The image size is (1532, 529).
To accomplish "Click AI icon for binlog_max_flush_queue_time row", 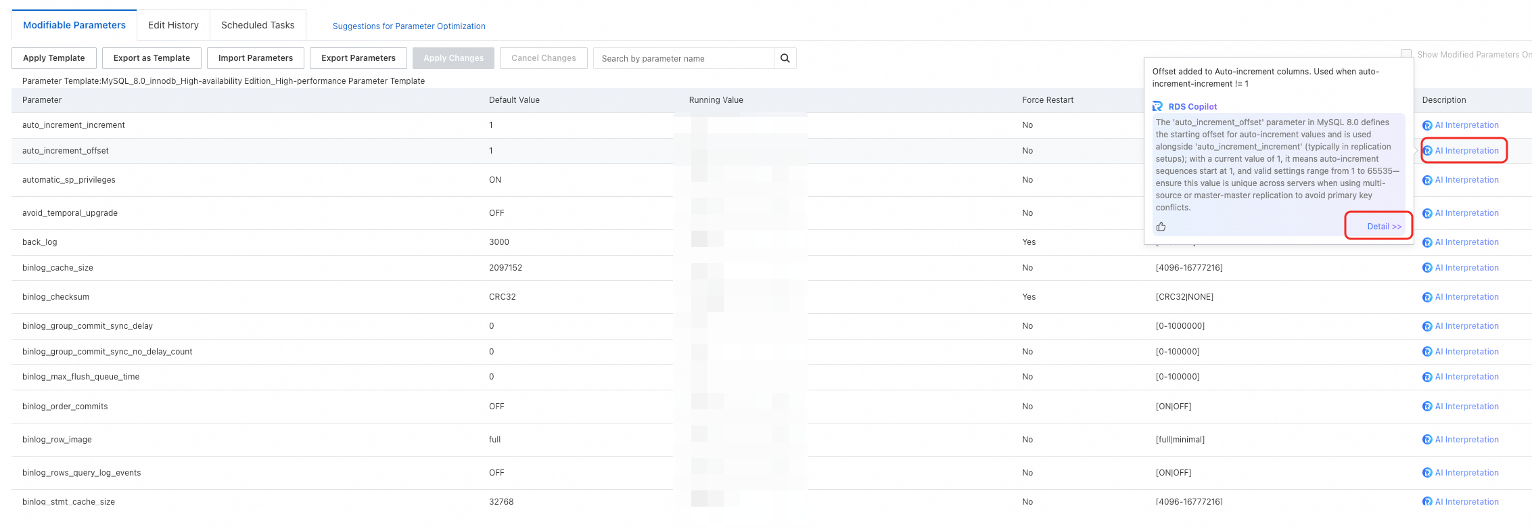I will (1427, 377).
